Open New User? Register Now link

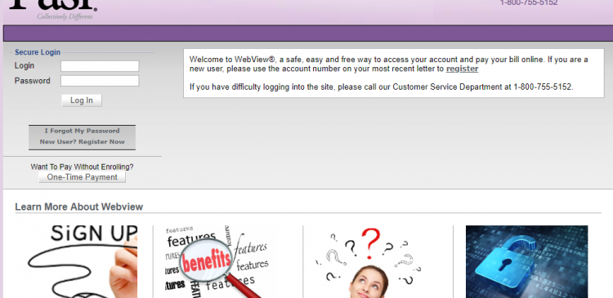click(x=82, y=142)
